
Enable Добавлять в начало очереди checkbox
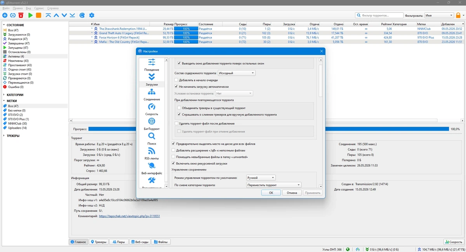pyautogui.click(x=176, y=80)
